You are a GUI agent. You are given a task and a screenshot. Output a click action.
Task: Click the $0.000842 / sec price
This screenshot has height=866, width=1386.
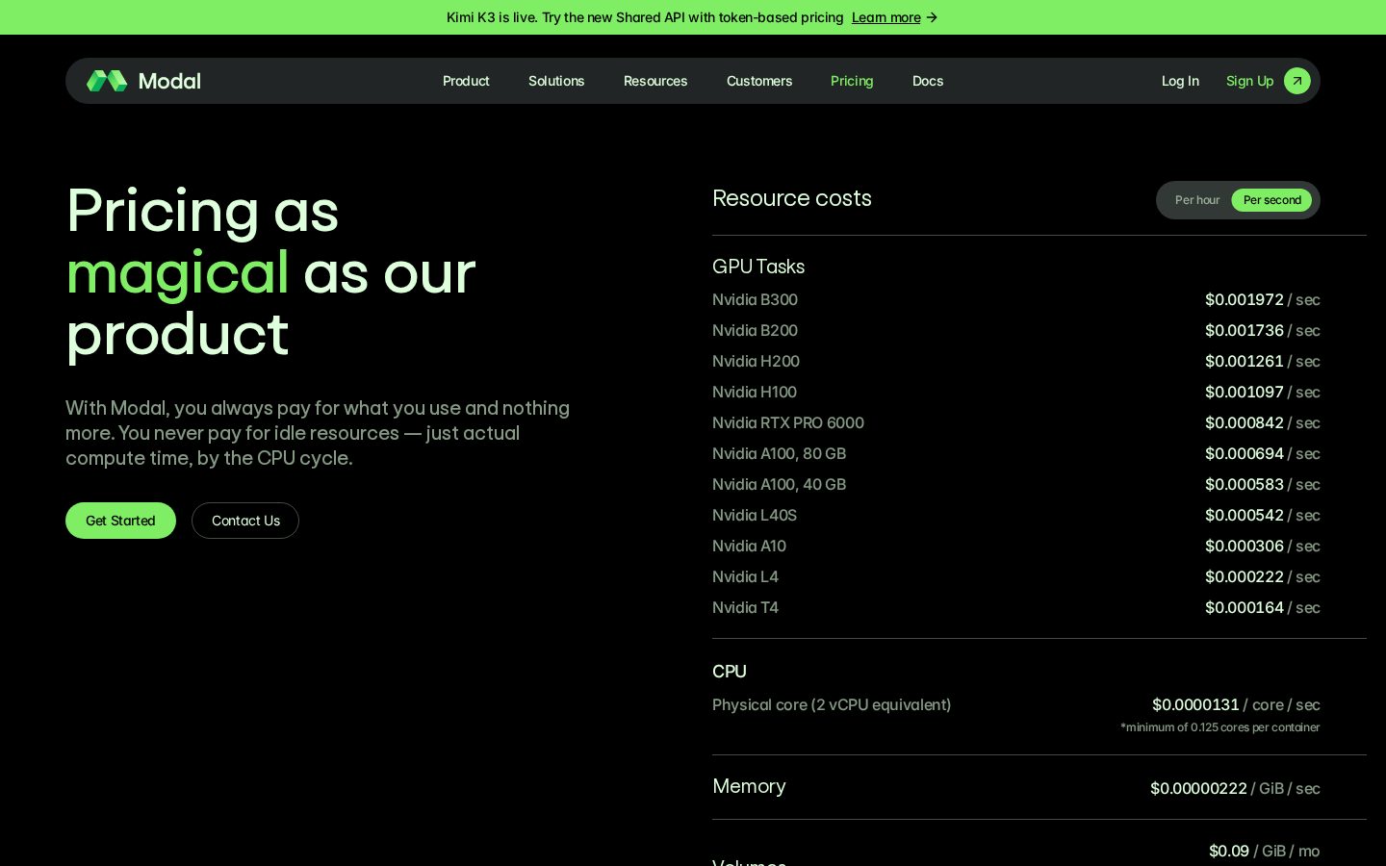1262,422
